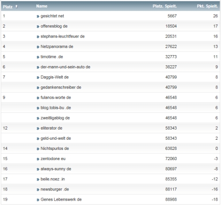Open the timotime .de link
This screenshot has height=205, width=221.
tap(52, 57)
